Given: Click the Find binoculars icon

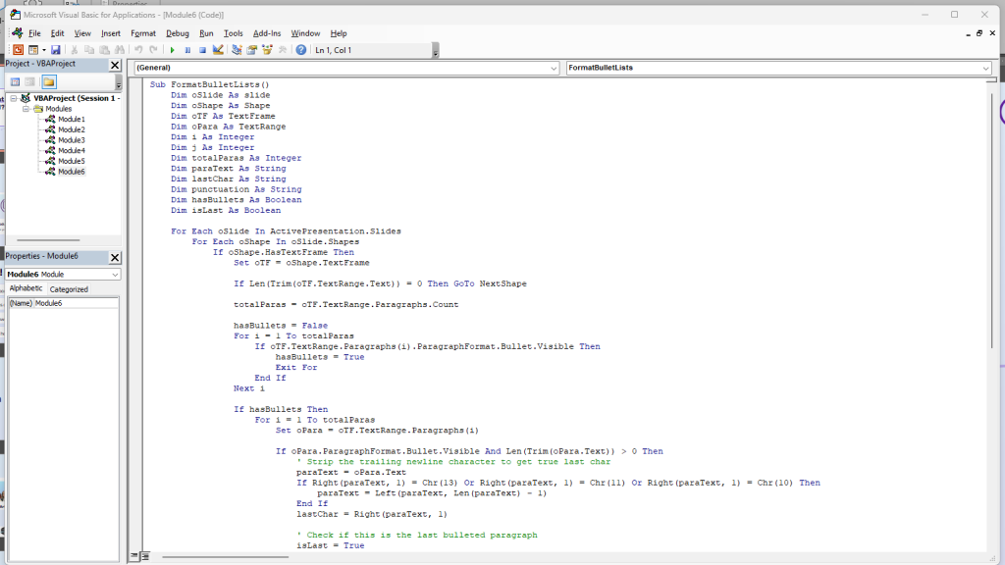Looking at the screenshot, I should [x=120, y=50].
